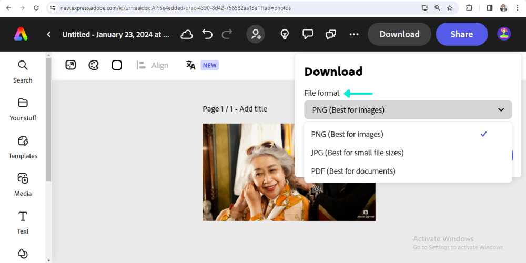Open the shapes Elements icon in sidebar
This screenshot has width=526, height=263.
point(23,254)
